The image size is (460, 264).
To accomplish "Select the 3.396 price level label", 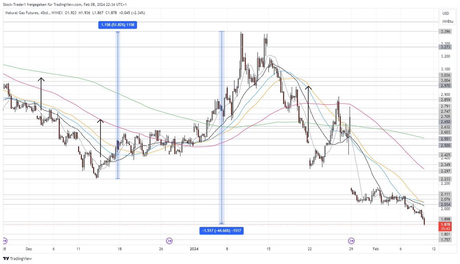I will (445, 31).
